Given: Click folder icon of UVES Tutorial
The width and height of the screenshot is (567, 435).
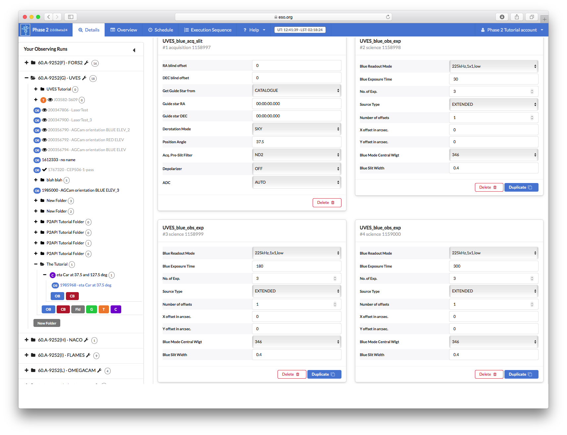Looking at the screenshot, I should coord(42,89).
